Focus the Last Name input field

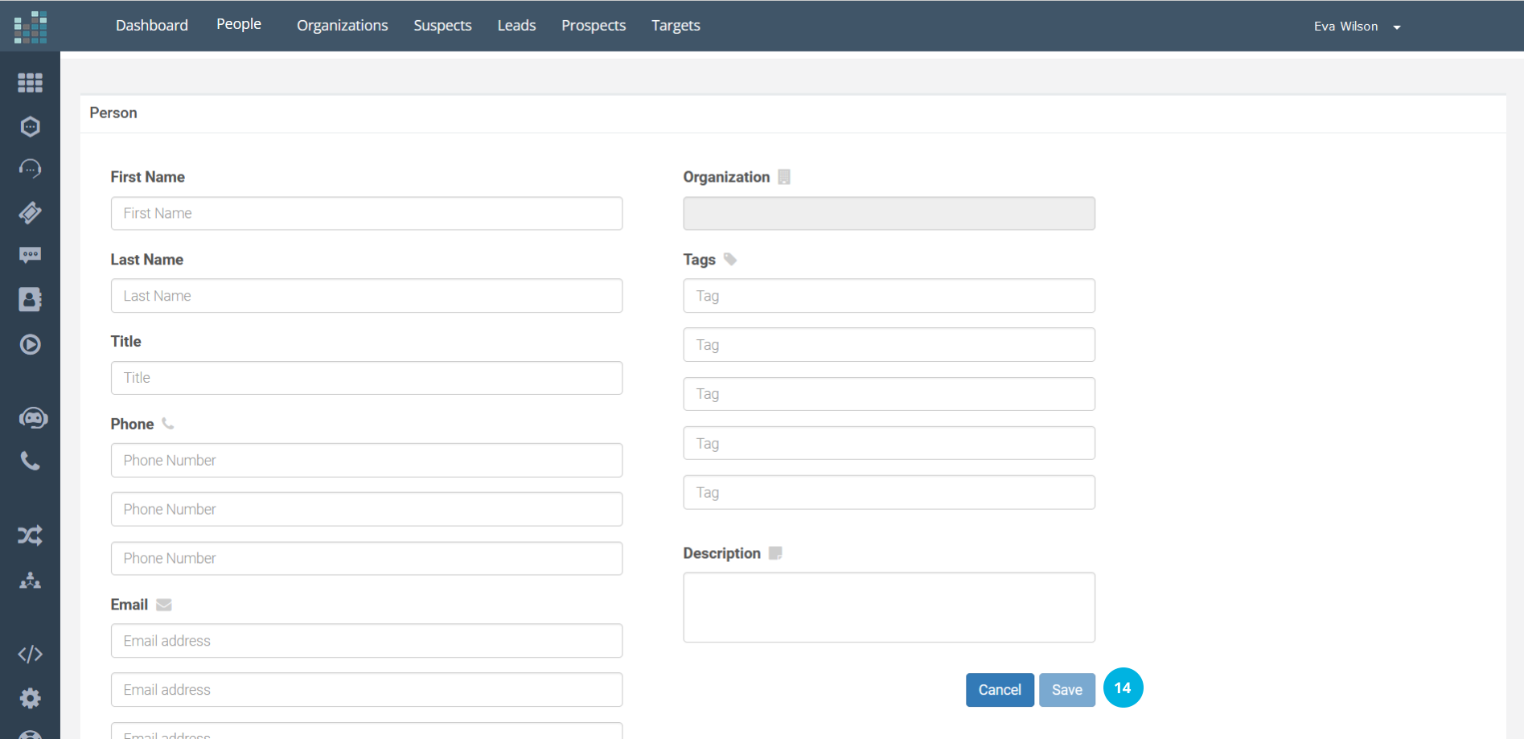367,296
